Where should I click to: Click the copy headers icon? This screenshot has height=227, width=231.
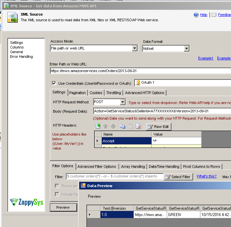(x=122, y=126)
